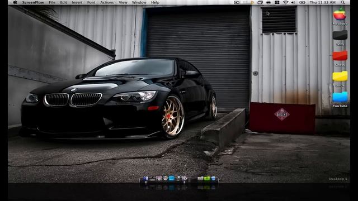Image resolution: width=358 pixels, height=201 pixels.
Task: Click the orange round status icon in menu bar
Action: coord(252,2)
